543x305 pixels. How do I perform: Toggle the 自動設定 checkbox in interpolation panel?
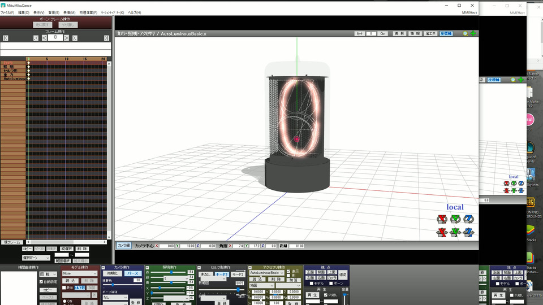point(41,281)
